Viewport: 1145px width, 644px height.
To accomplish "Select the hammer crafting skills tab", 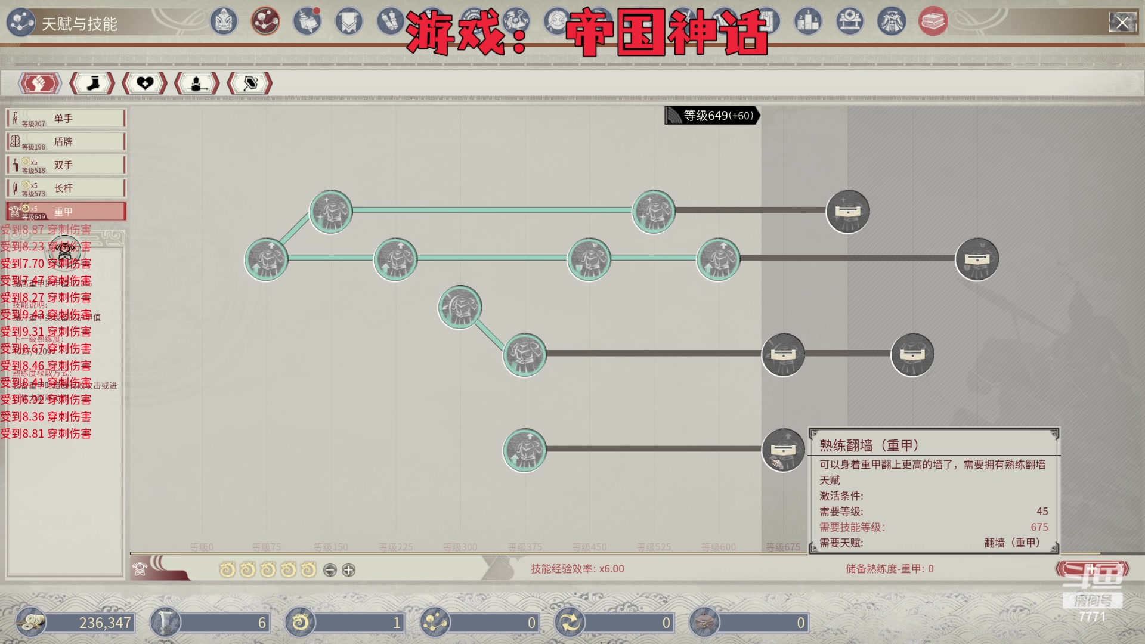I will pyautogui.click(x=250, y=83).
